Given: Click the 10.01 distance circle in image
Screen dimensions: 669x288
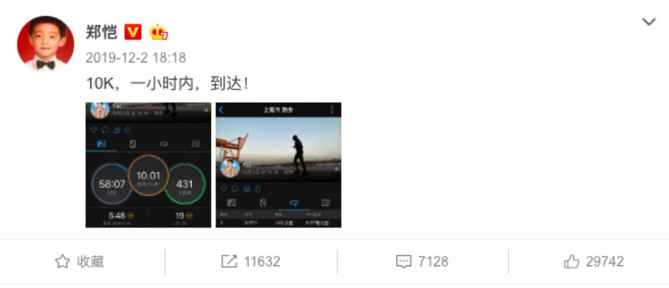Looking at the screenshot, I should click(148, 176).
